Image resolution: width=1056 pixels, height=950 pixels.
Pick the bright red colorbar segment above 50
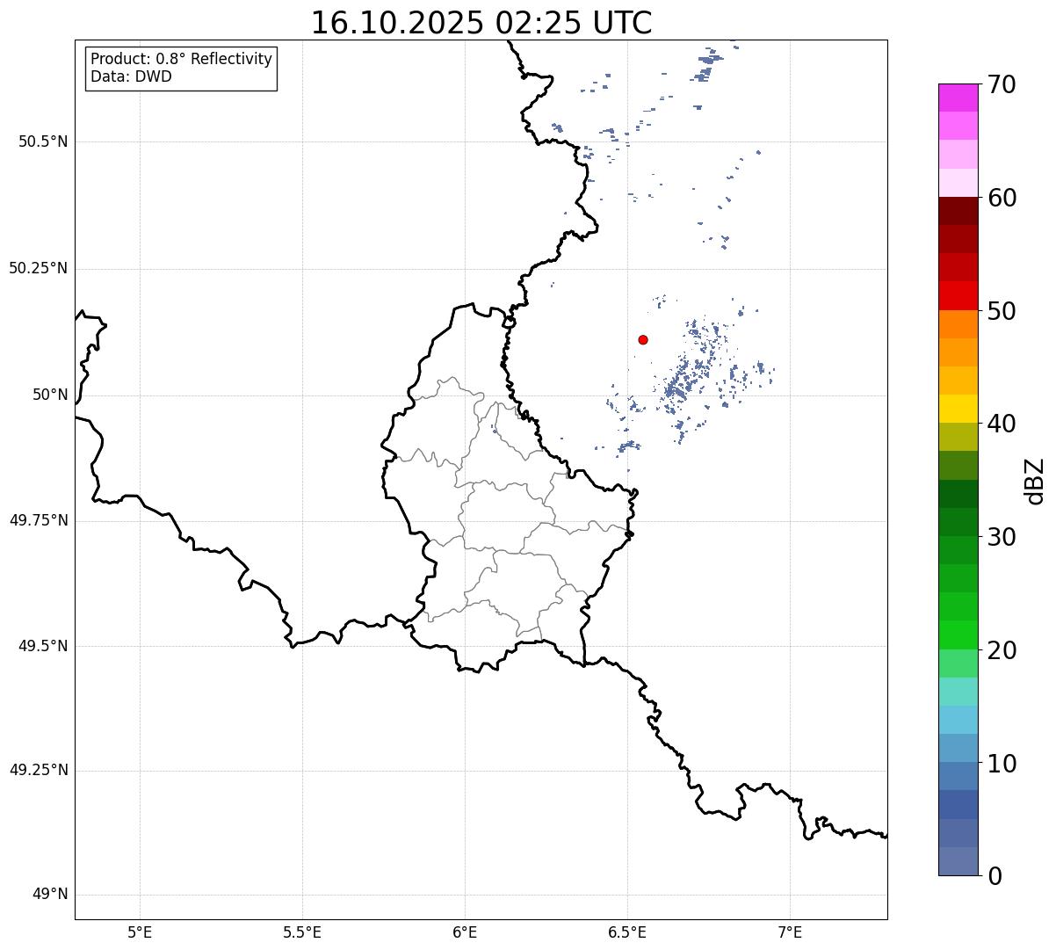coord(958,296)
